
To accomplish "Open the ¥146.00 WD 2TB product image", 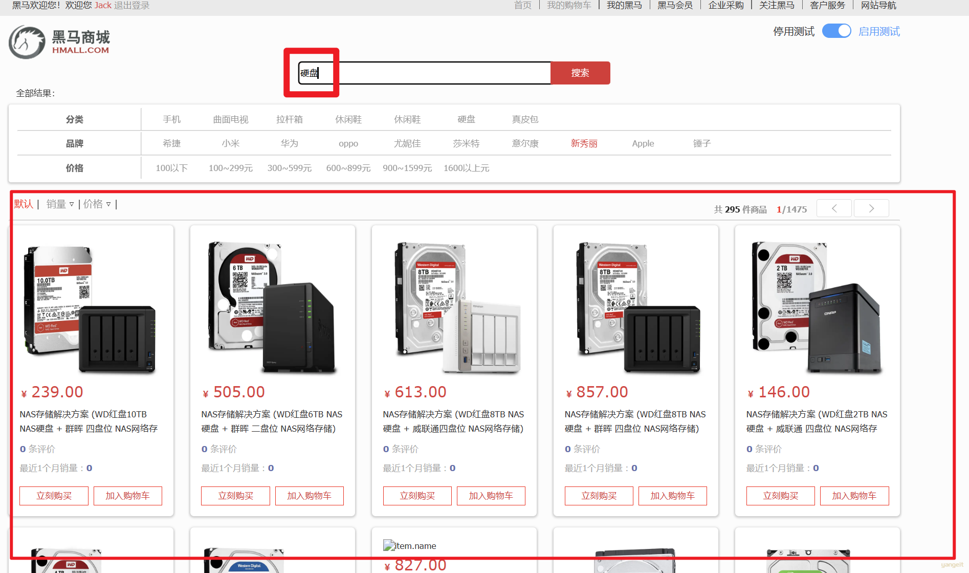I will point(817,307).
